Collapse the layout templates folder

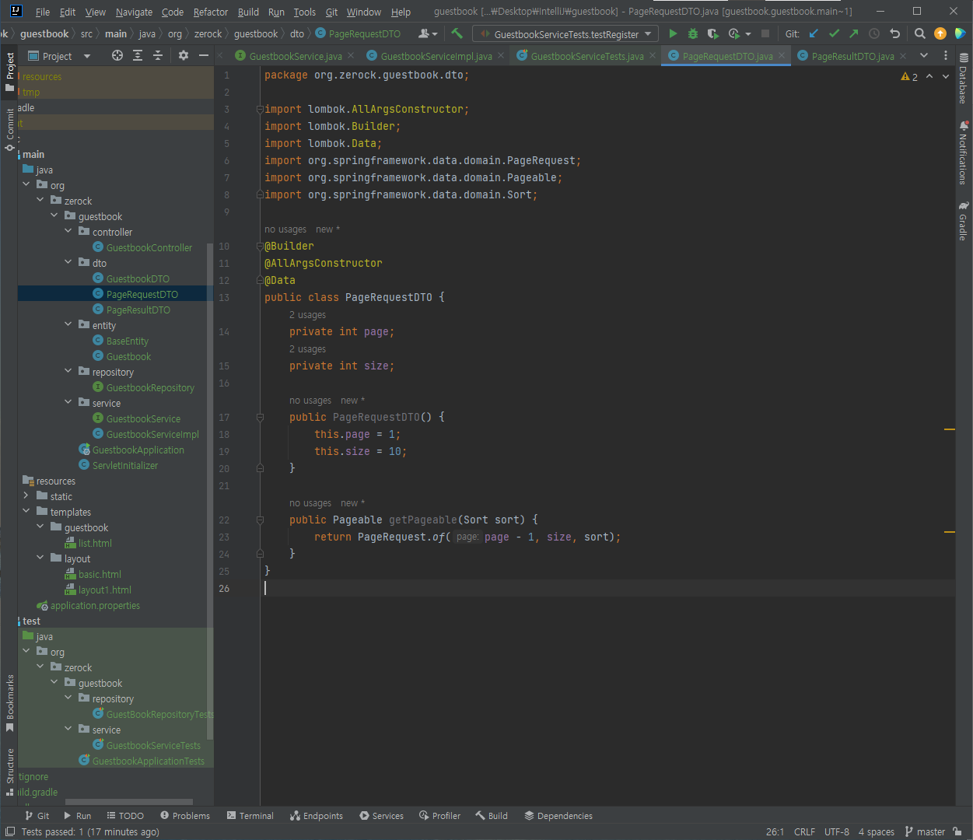click(x=40, y=558)
